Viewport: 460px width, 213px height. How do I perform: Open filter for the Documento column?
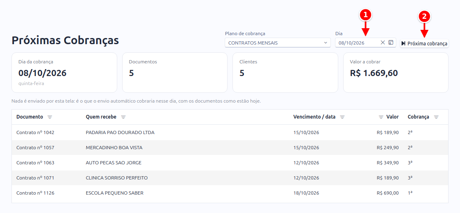[x=50, y=117]
